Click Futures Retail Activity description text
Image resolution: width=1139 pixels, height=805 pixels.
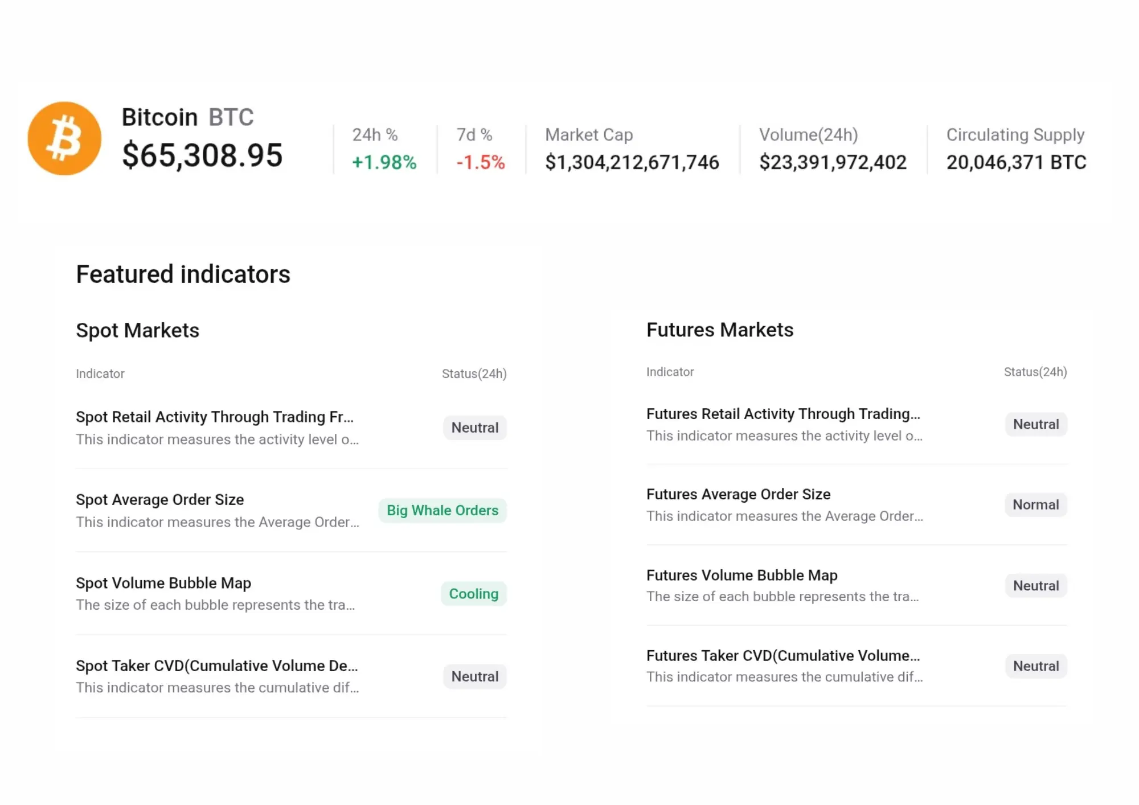click(x=785, y=436)
